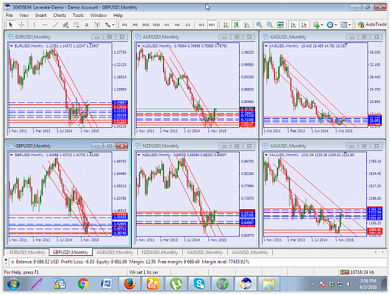The width and height of the screenshot is (390, 294).
Task: Click the 10718/24 kb status text
Action: [x=362, y=272]
